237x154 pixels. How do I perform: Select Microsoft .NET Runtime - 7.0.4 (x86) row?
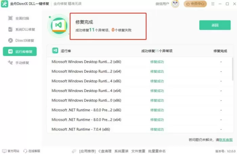pos(139,129)
